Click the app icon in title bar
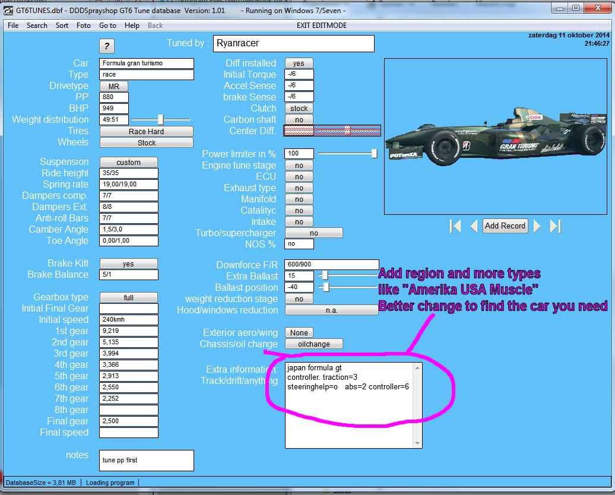Screen dimensions: 615x495 (9, 11)
